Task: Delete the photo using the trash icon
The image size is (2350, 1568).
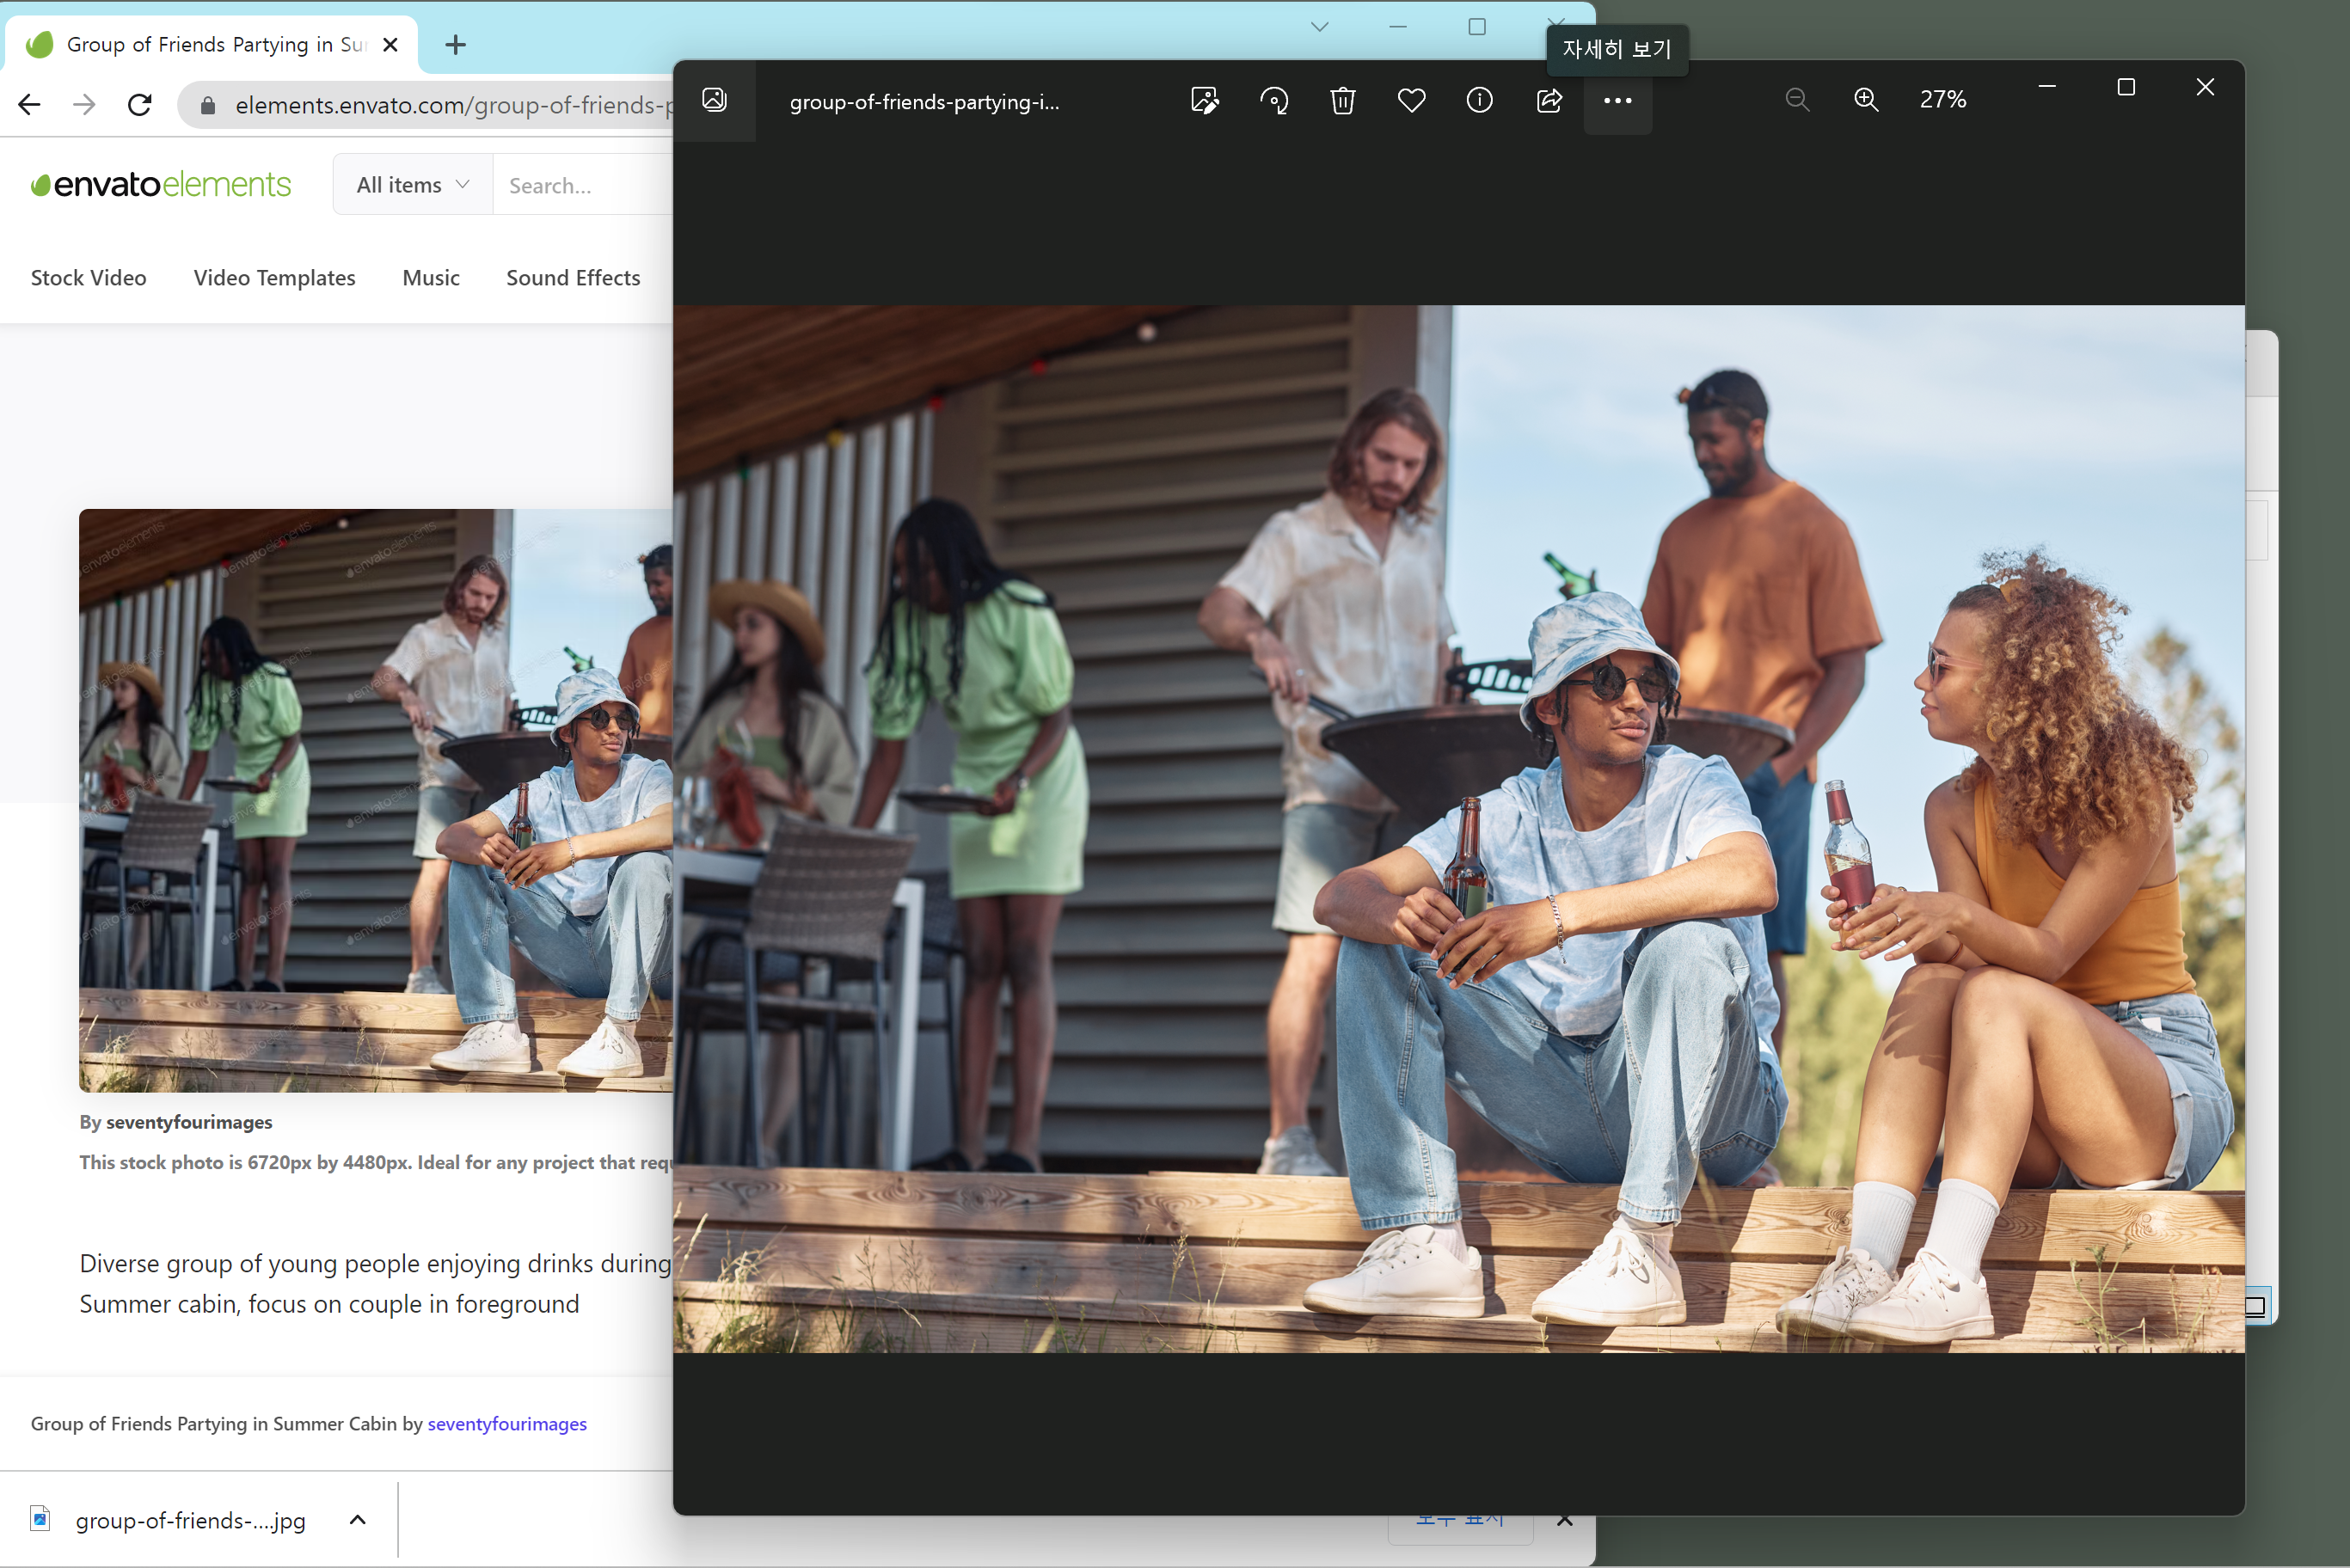Action: (1342, 101)
